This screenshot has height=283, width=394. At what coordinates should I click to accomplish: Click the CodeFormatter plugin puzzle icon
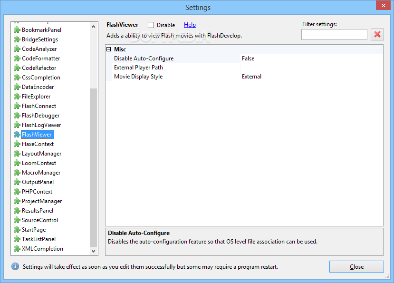(17, 59)
